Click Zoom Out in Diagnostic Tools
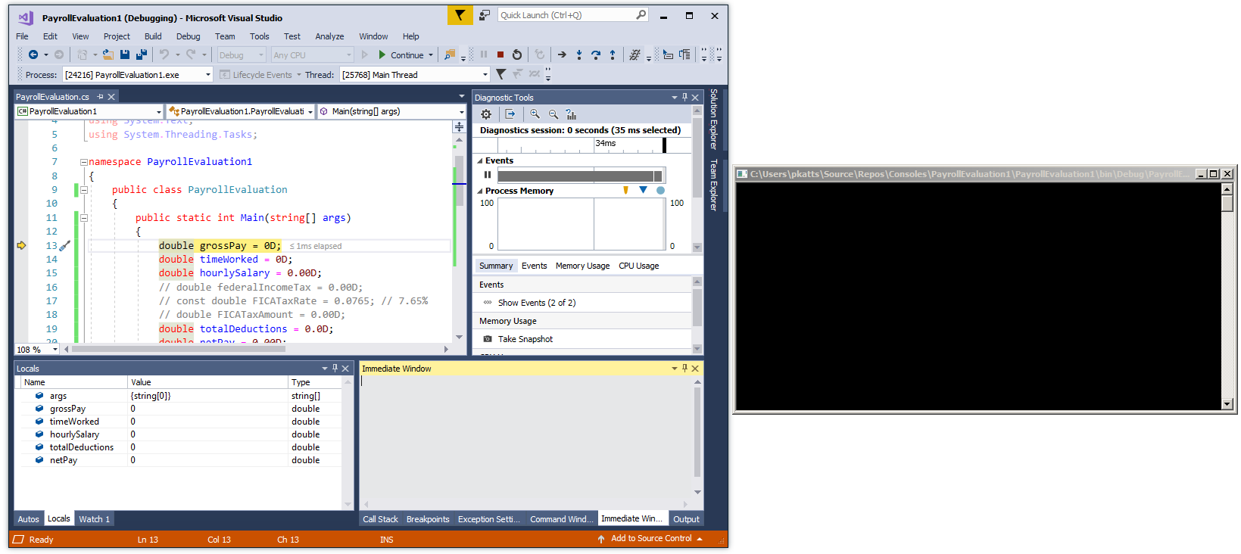Image resolution: width=1241 pixels, height=554 pixels. click(553, 114)
